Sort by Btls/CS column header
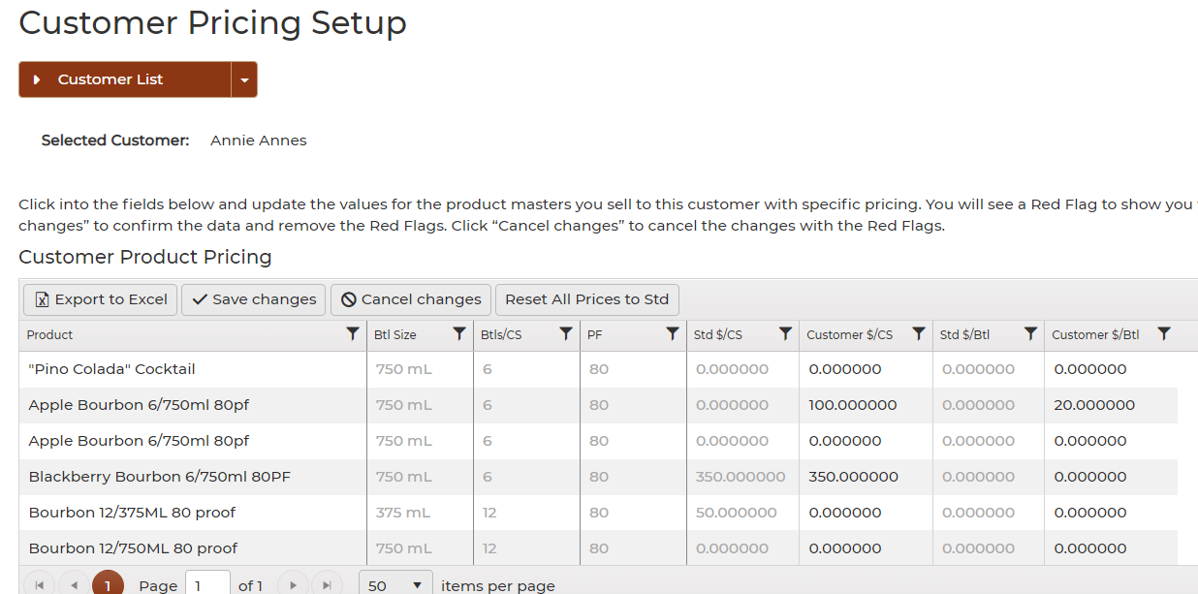Viewport: 1198px width, 594px height. pos(501,334)
